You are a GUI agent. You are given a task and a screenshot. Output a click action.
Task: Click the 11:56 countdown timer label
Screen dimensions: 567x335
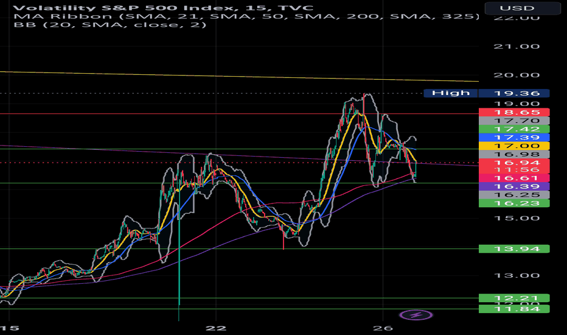click(x=514, y=169)
